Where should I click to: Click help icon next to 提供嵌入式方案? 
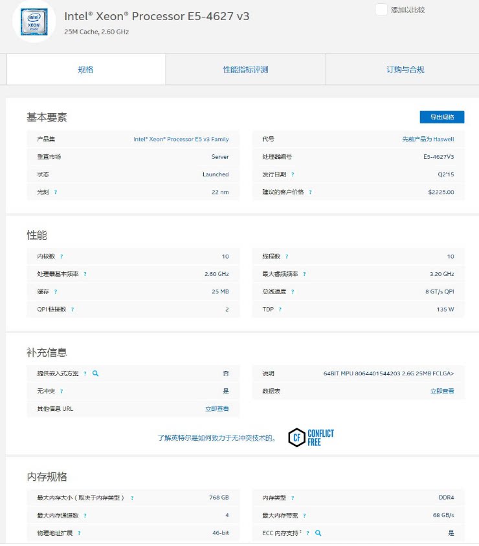coord(85,373)
